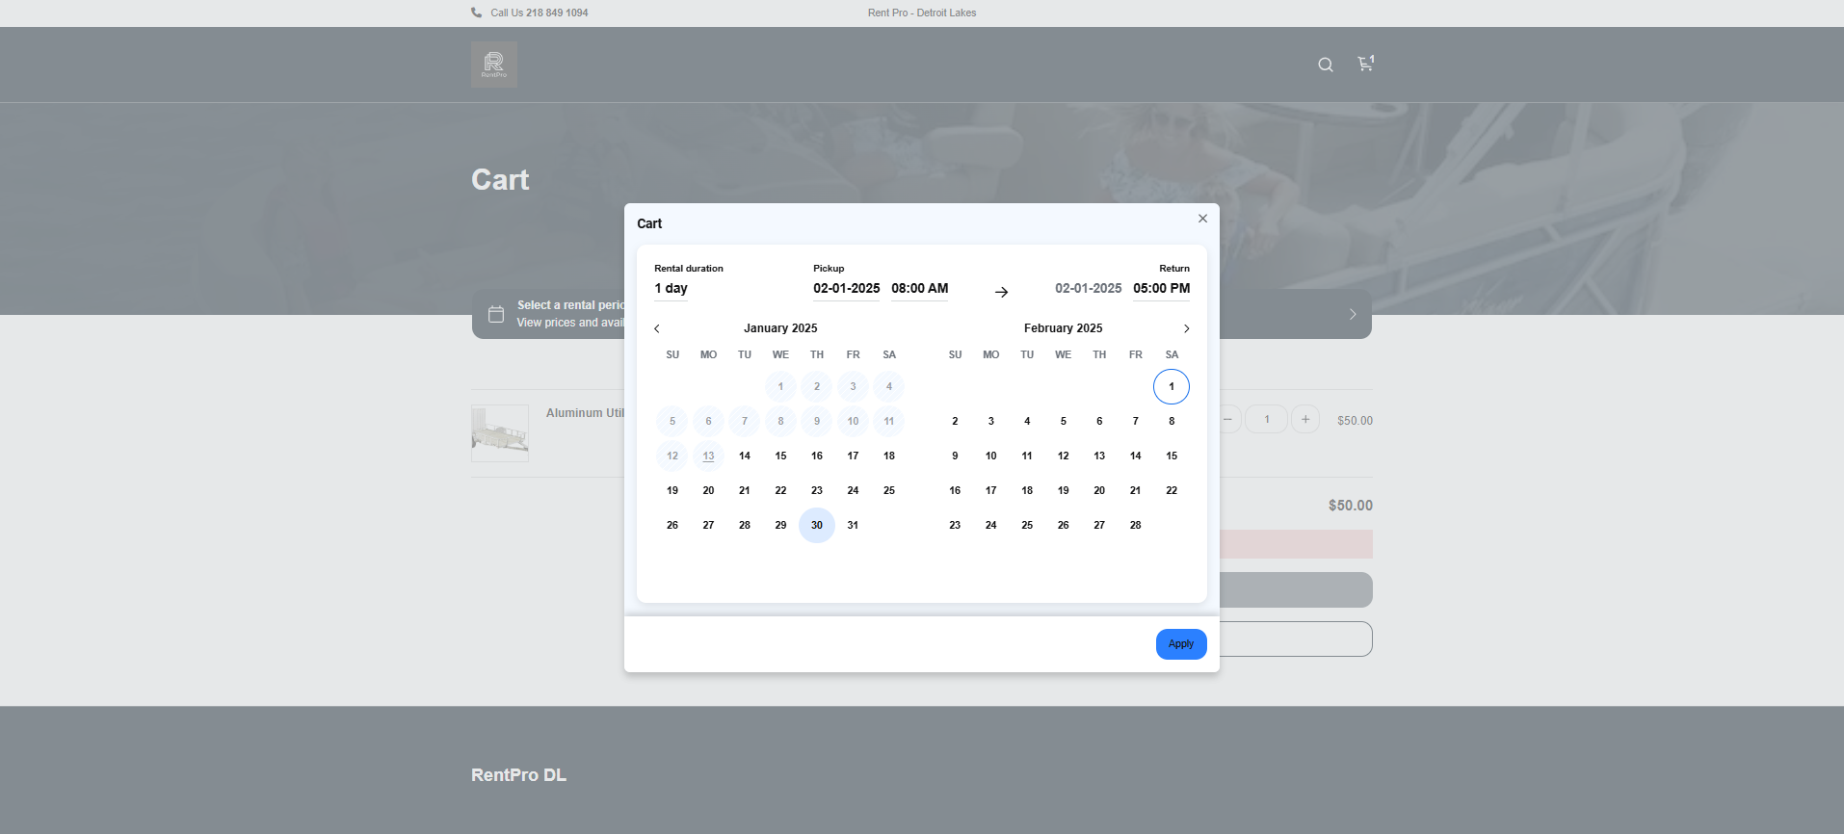This screenshot has height=834, width=1844.
Task: Select January 30 in the calendar
Action: pos(817,526)
